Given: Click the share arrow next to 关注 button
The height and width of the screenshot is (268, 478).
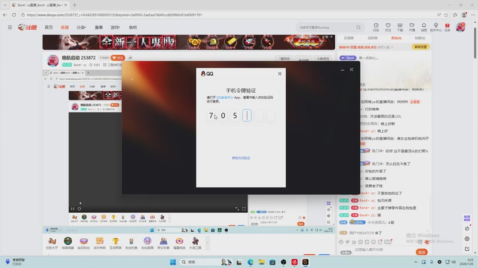Looking at the screenshot, I should pos(130,58).
